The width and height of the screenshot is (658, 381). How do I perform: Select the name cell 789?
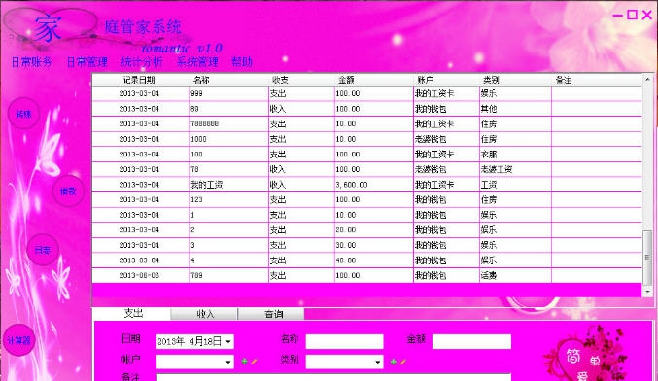[229, 276]
